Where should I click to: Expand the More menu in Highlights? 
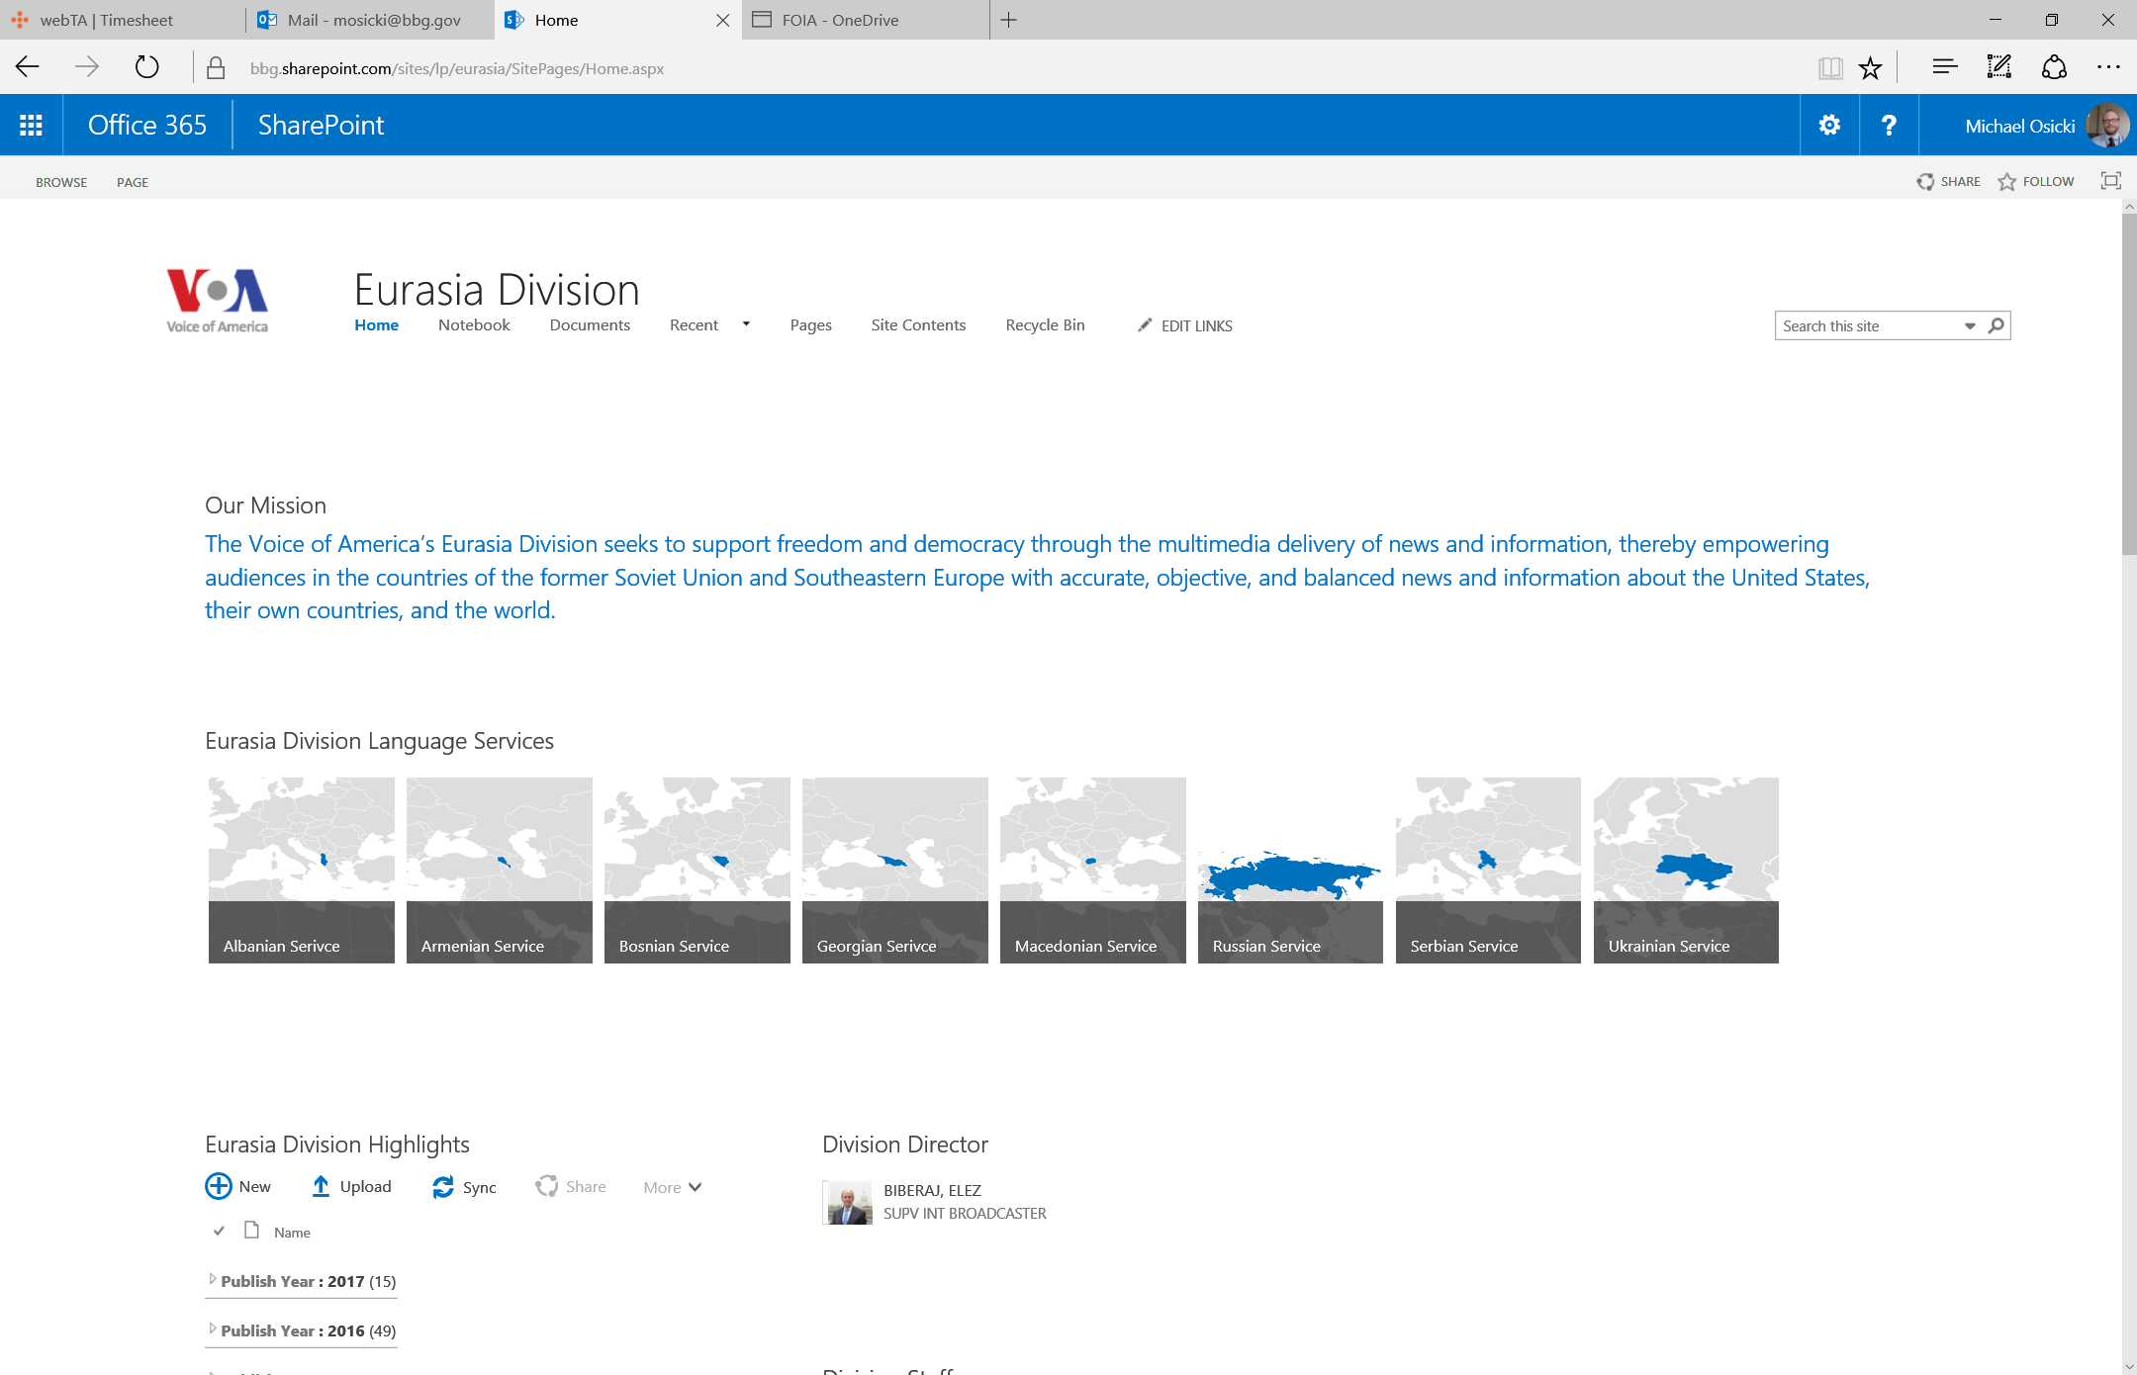672,1187
